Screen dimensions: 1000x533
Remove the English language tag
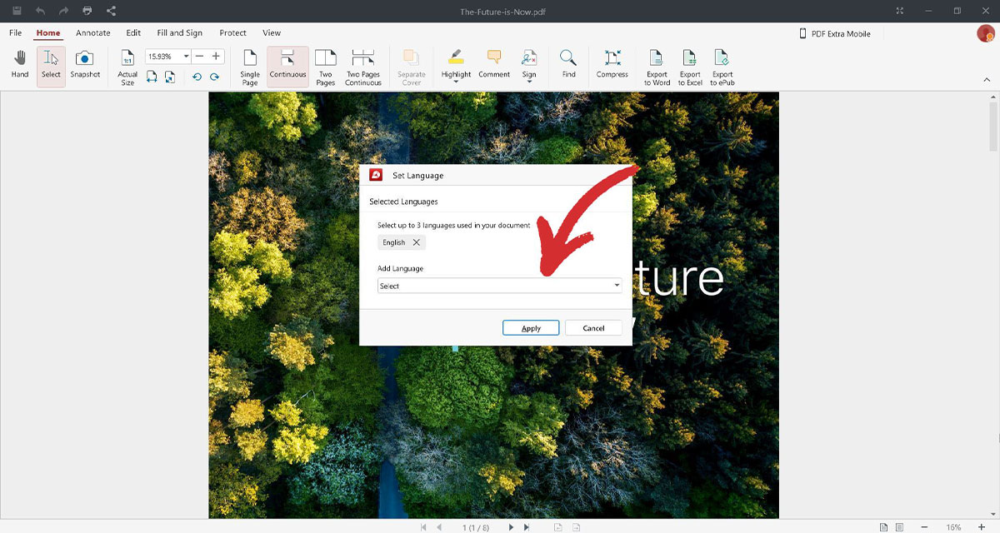tap(417, 242)
